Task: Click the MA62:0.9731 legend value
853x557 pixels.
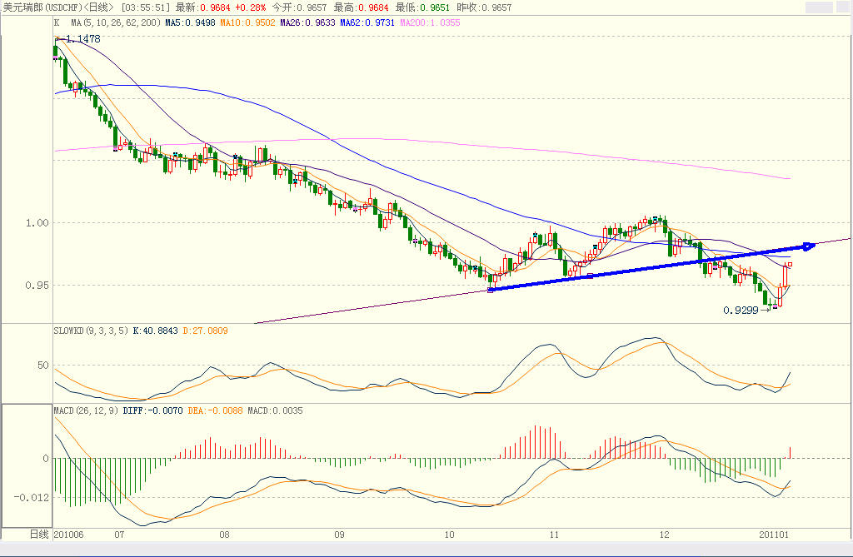Action: click(x=367, y=22)
